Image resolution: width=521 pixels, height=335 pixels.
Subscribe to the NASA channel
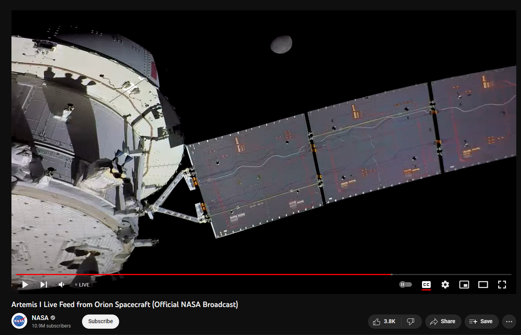(101, 321)
